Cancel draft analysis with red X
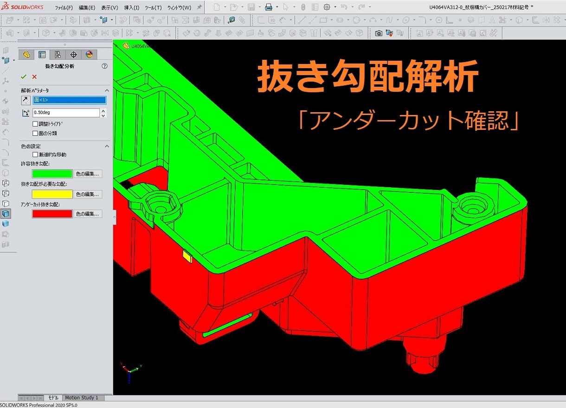Viewport: 566px width, 408px height. tap(34, 77)
